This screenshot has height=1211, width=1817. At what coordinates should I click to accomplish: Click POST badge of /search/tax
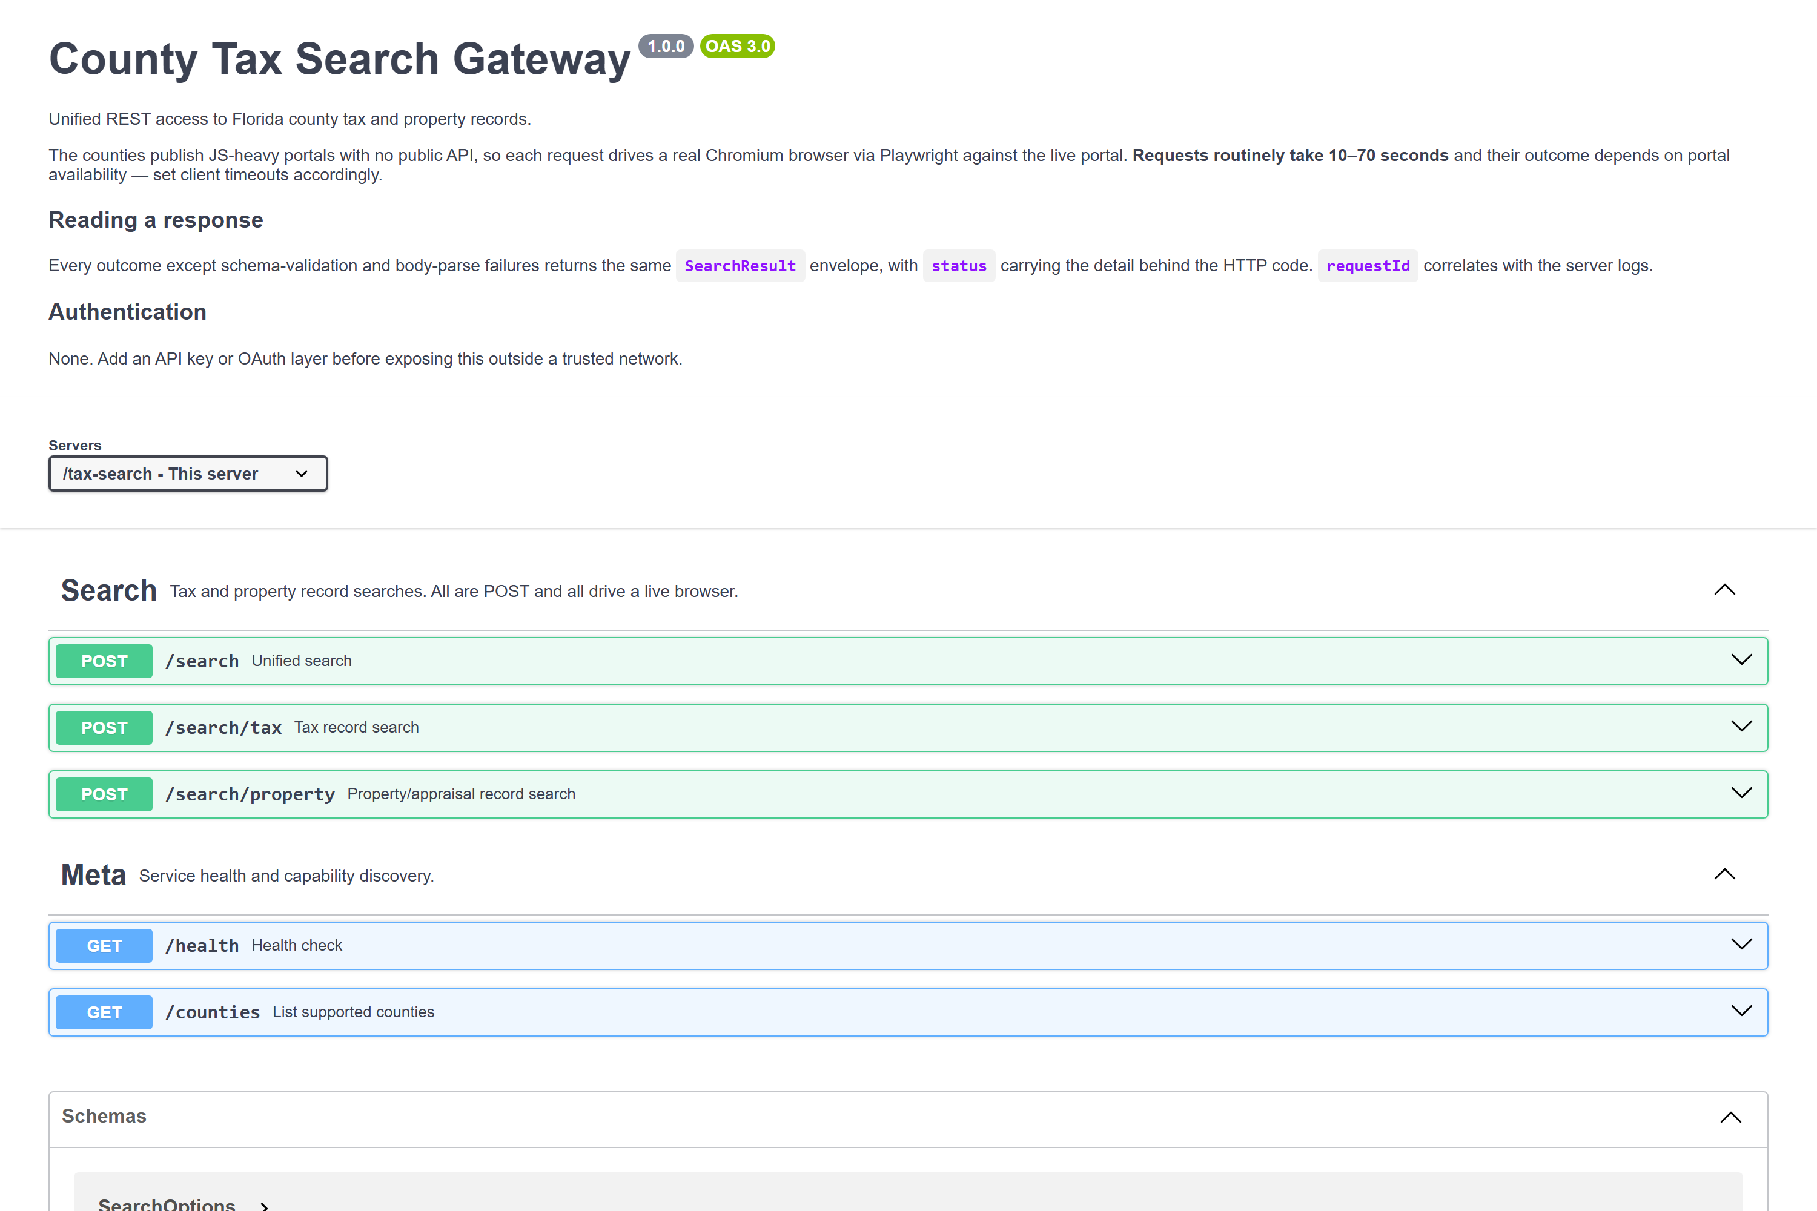pos(104,728)
